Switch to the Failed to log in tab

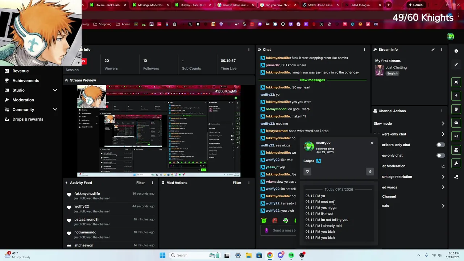click(362, 5)
